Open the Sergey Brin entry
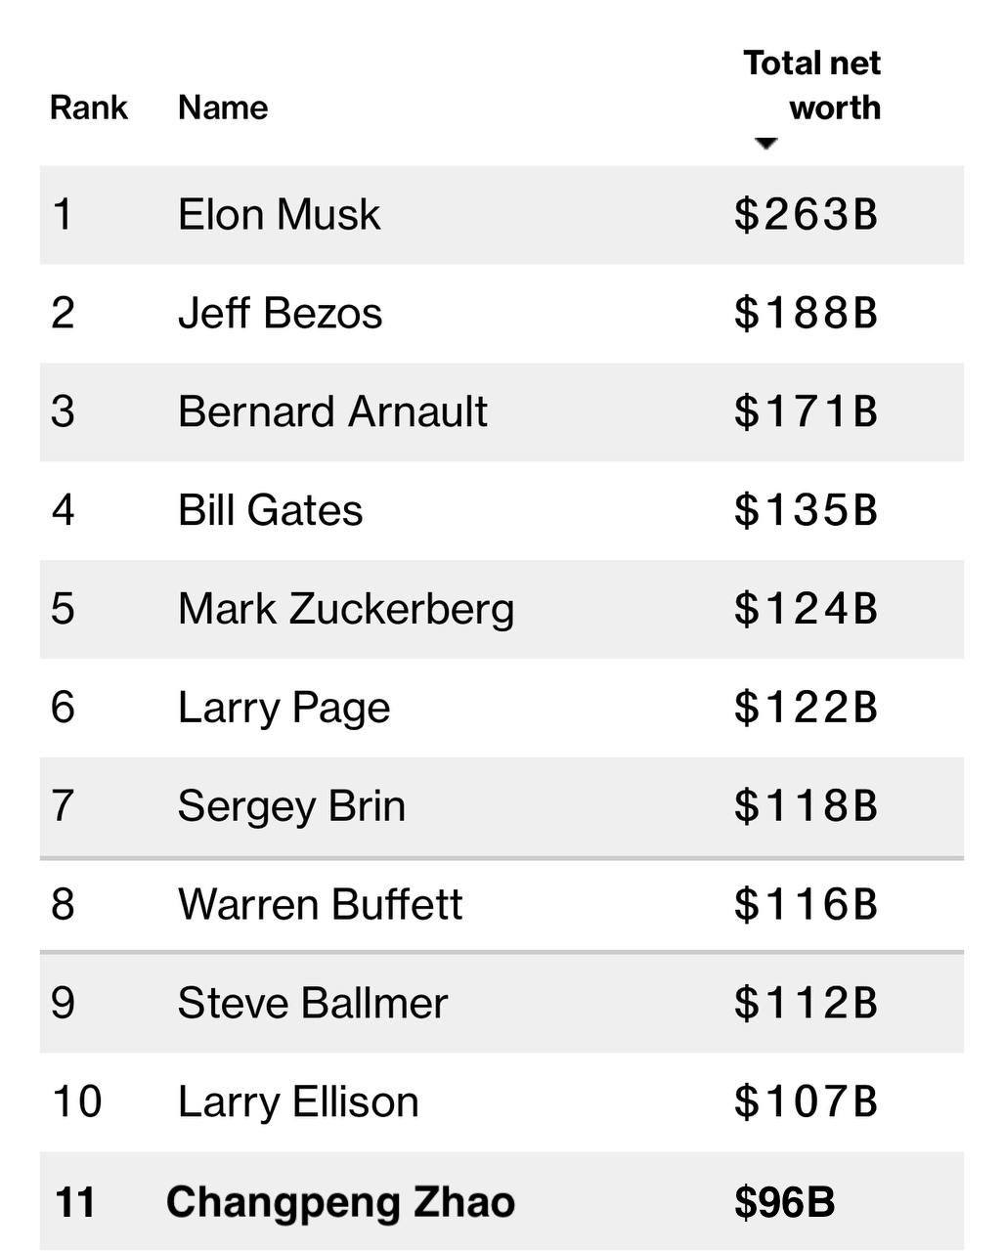Viewport: 1004px width, 1251px height. pyautogui.click(x=291, y=806)
